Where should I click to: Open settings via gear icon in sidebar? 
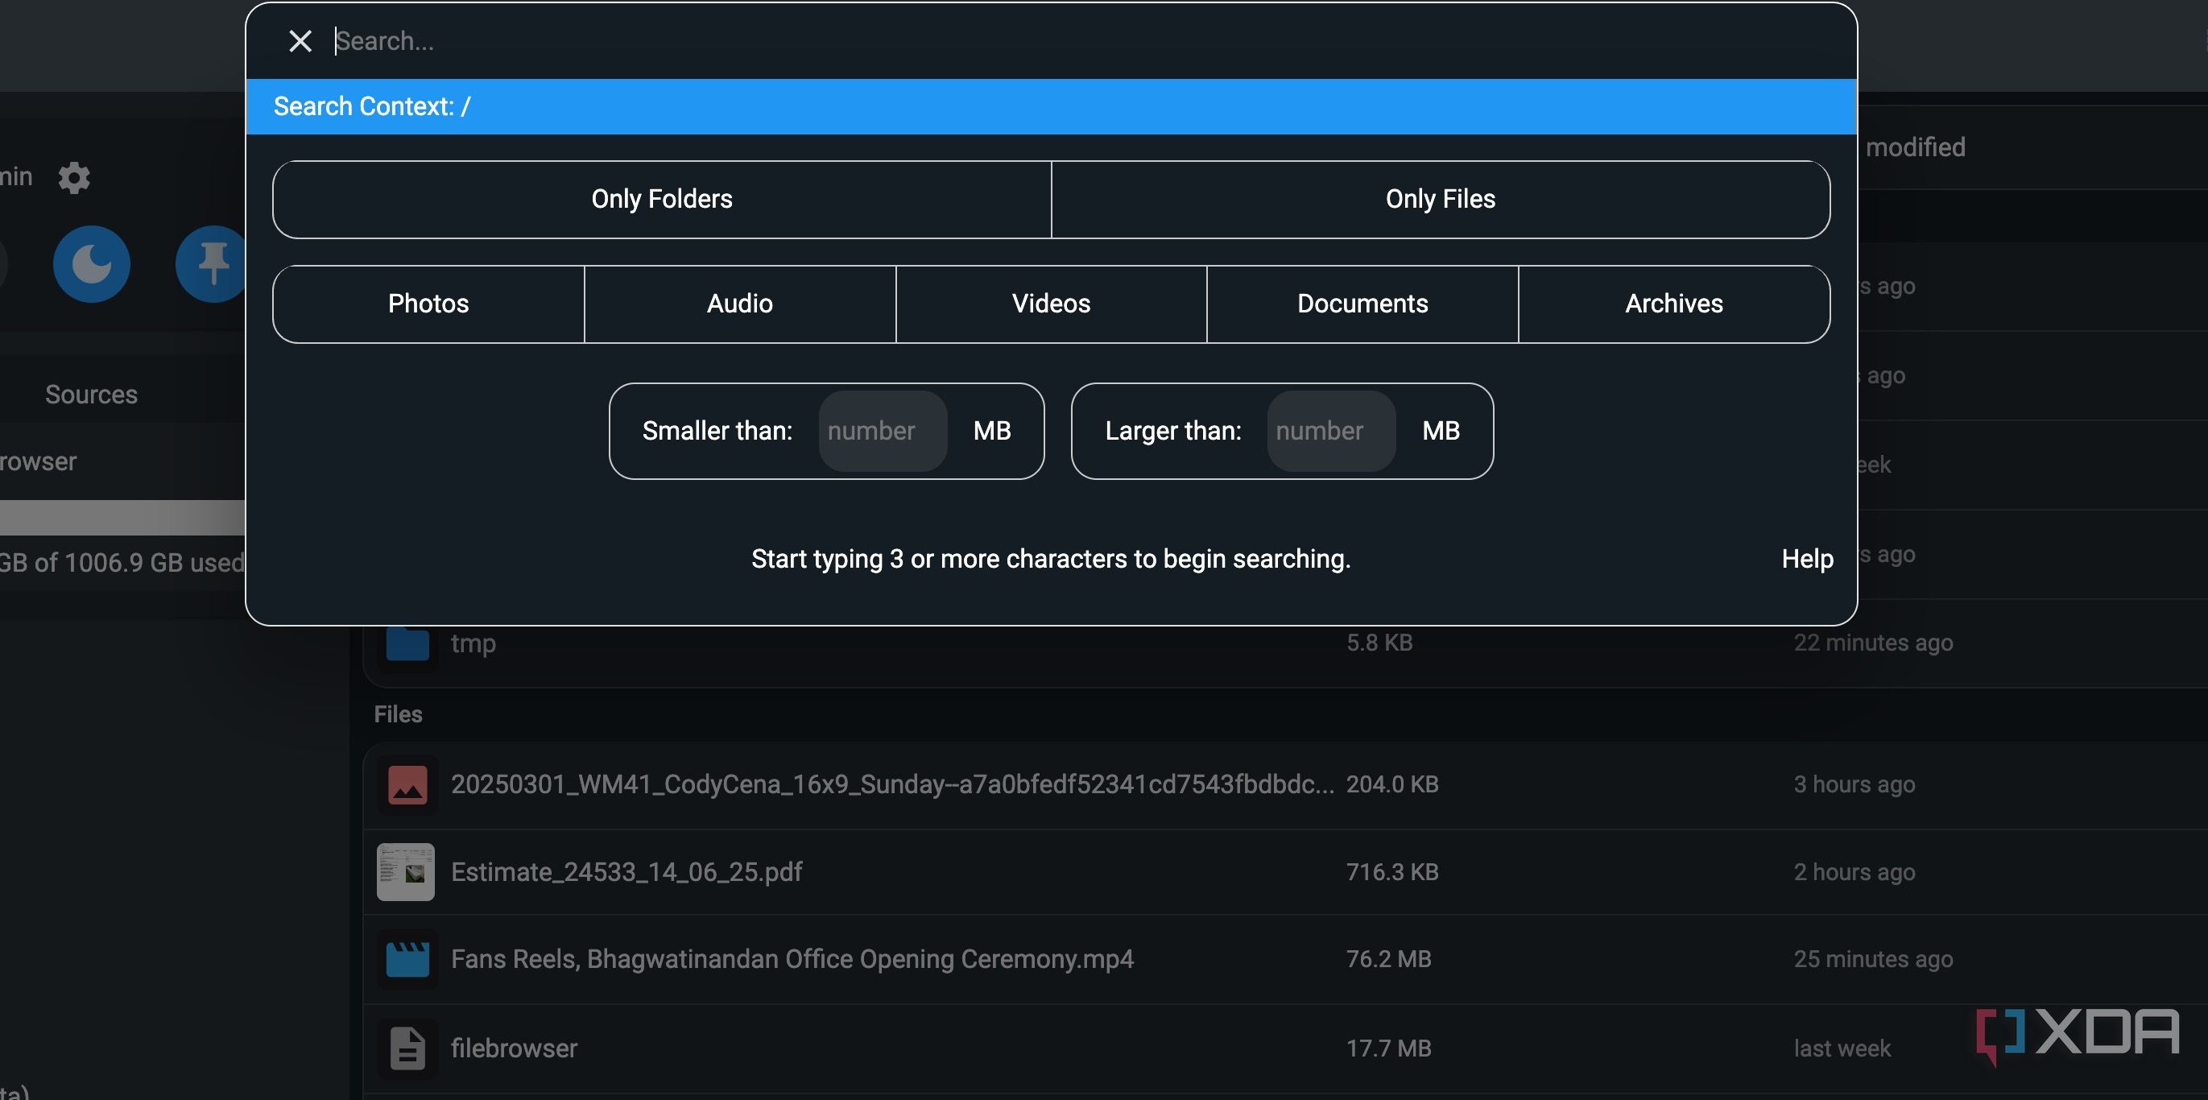click(74, 177)
